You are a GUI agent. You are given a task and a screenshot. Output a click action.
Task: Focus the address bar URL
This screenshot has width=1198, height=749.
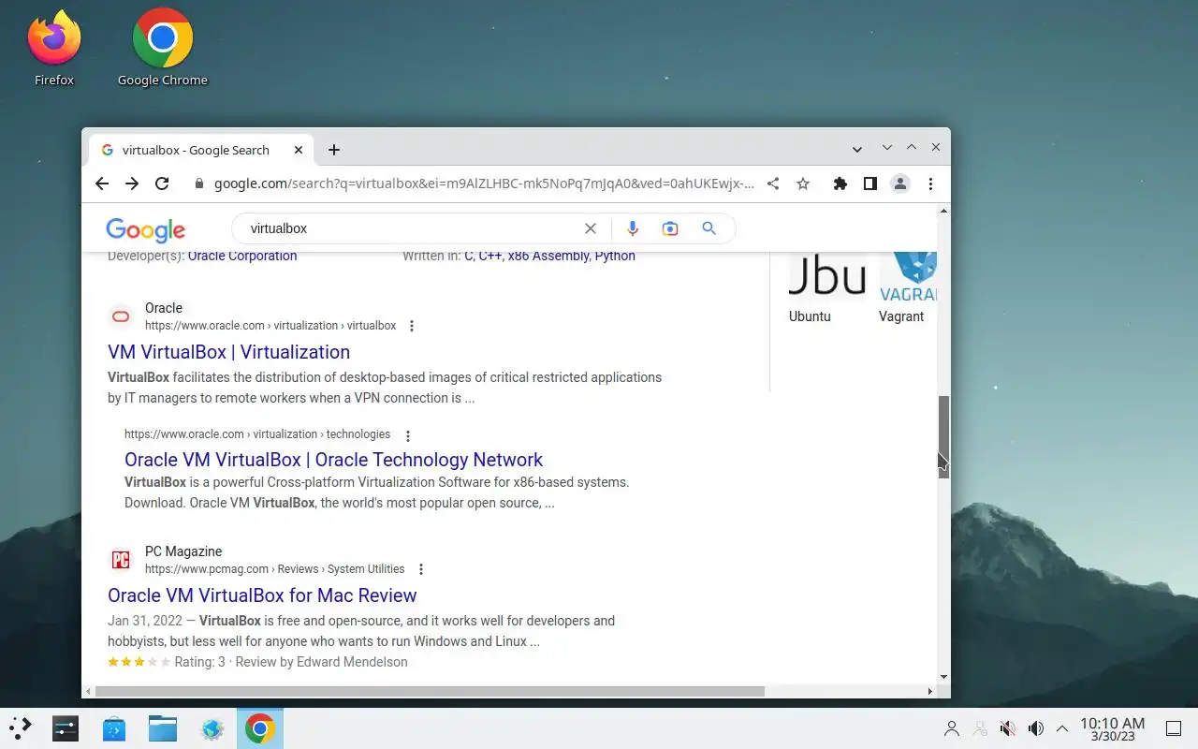tap(484, 184)
